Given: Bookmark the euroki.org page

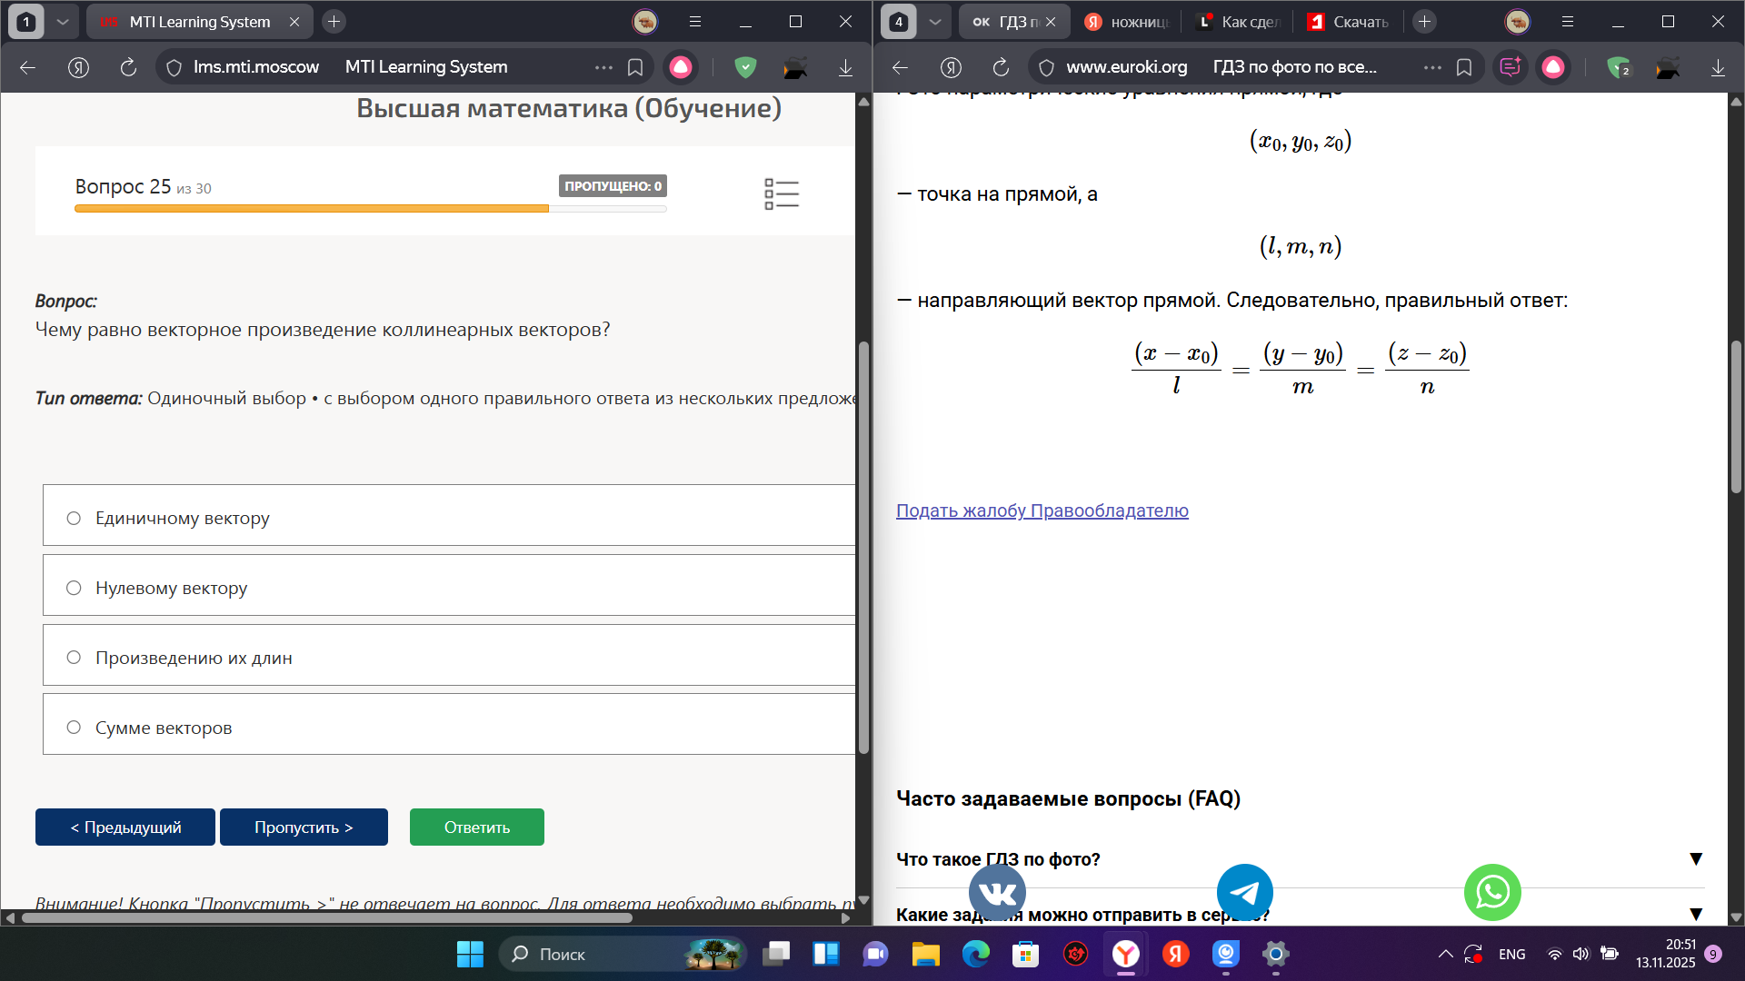Looking at the screenshot, I should [x=1464, y=67].
